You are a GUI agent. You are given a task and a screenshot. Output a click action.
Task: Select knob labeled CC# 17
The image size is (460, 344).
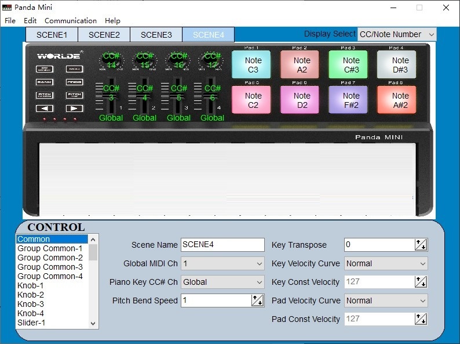pos(211,60)
